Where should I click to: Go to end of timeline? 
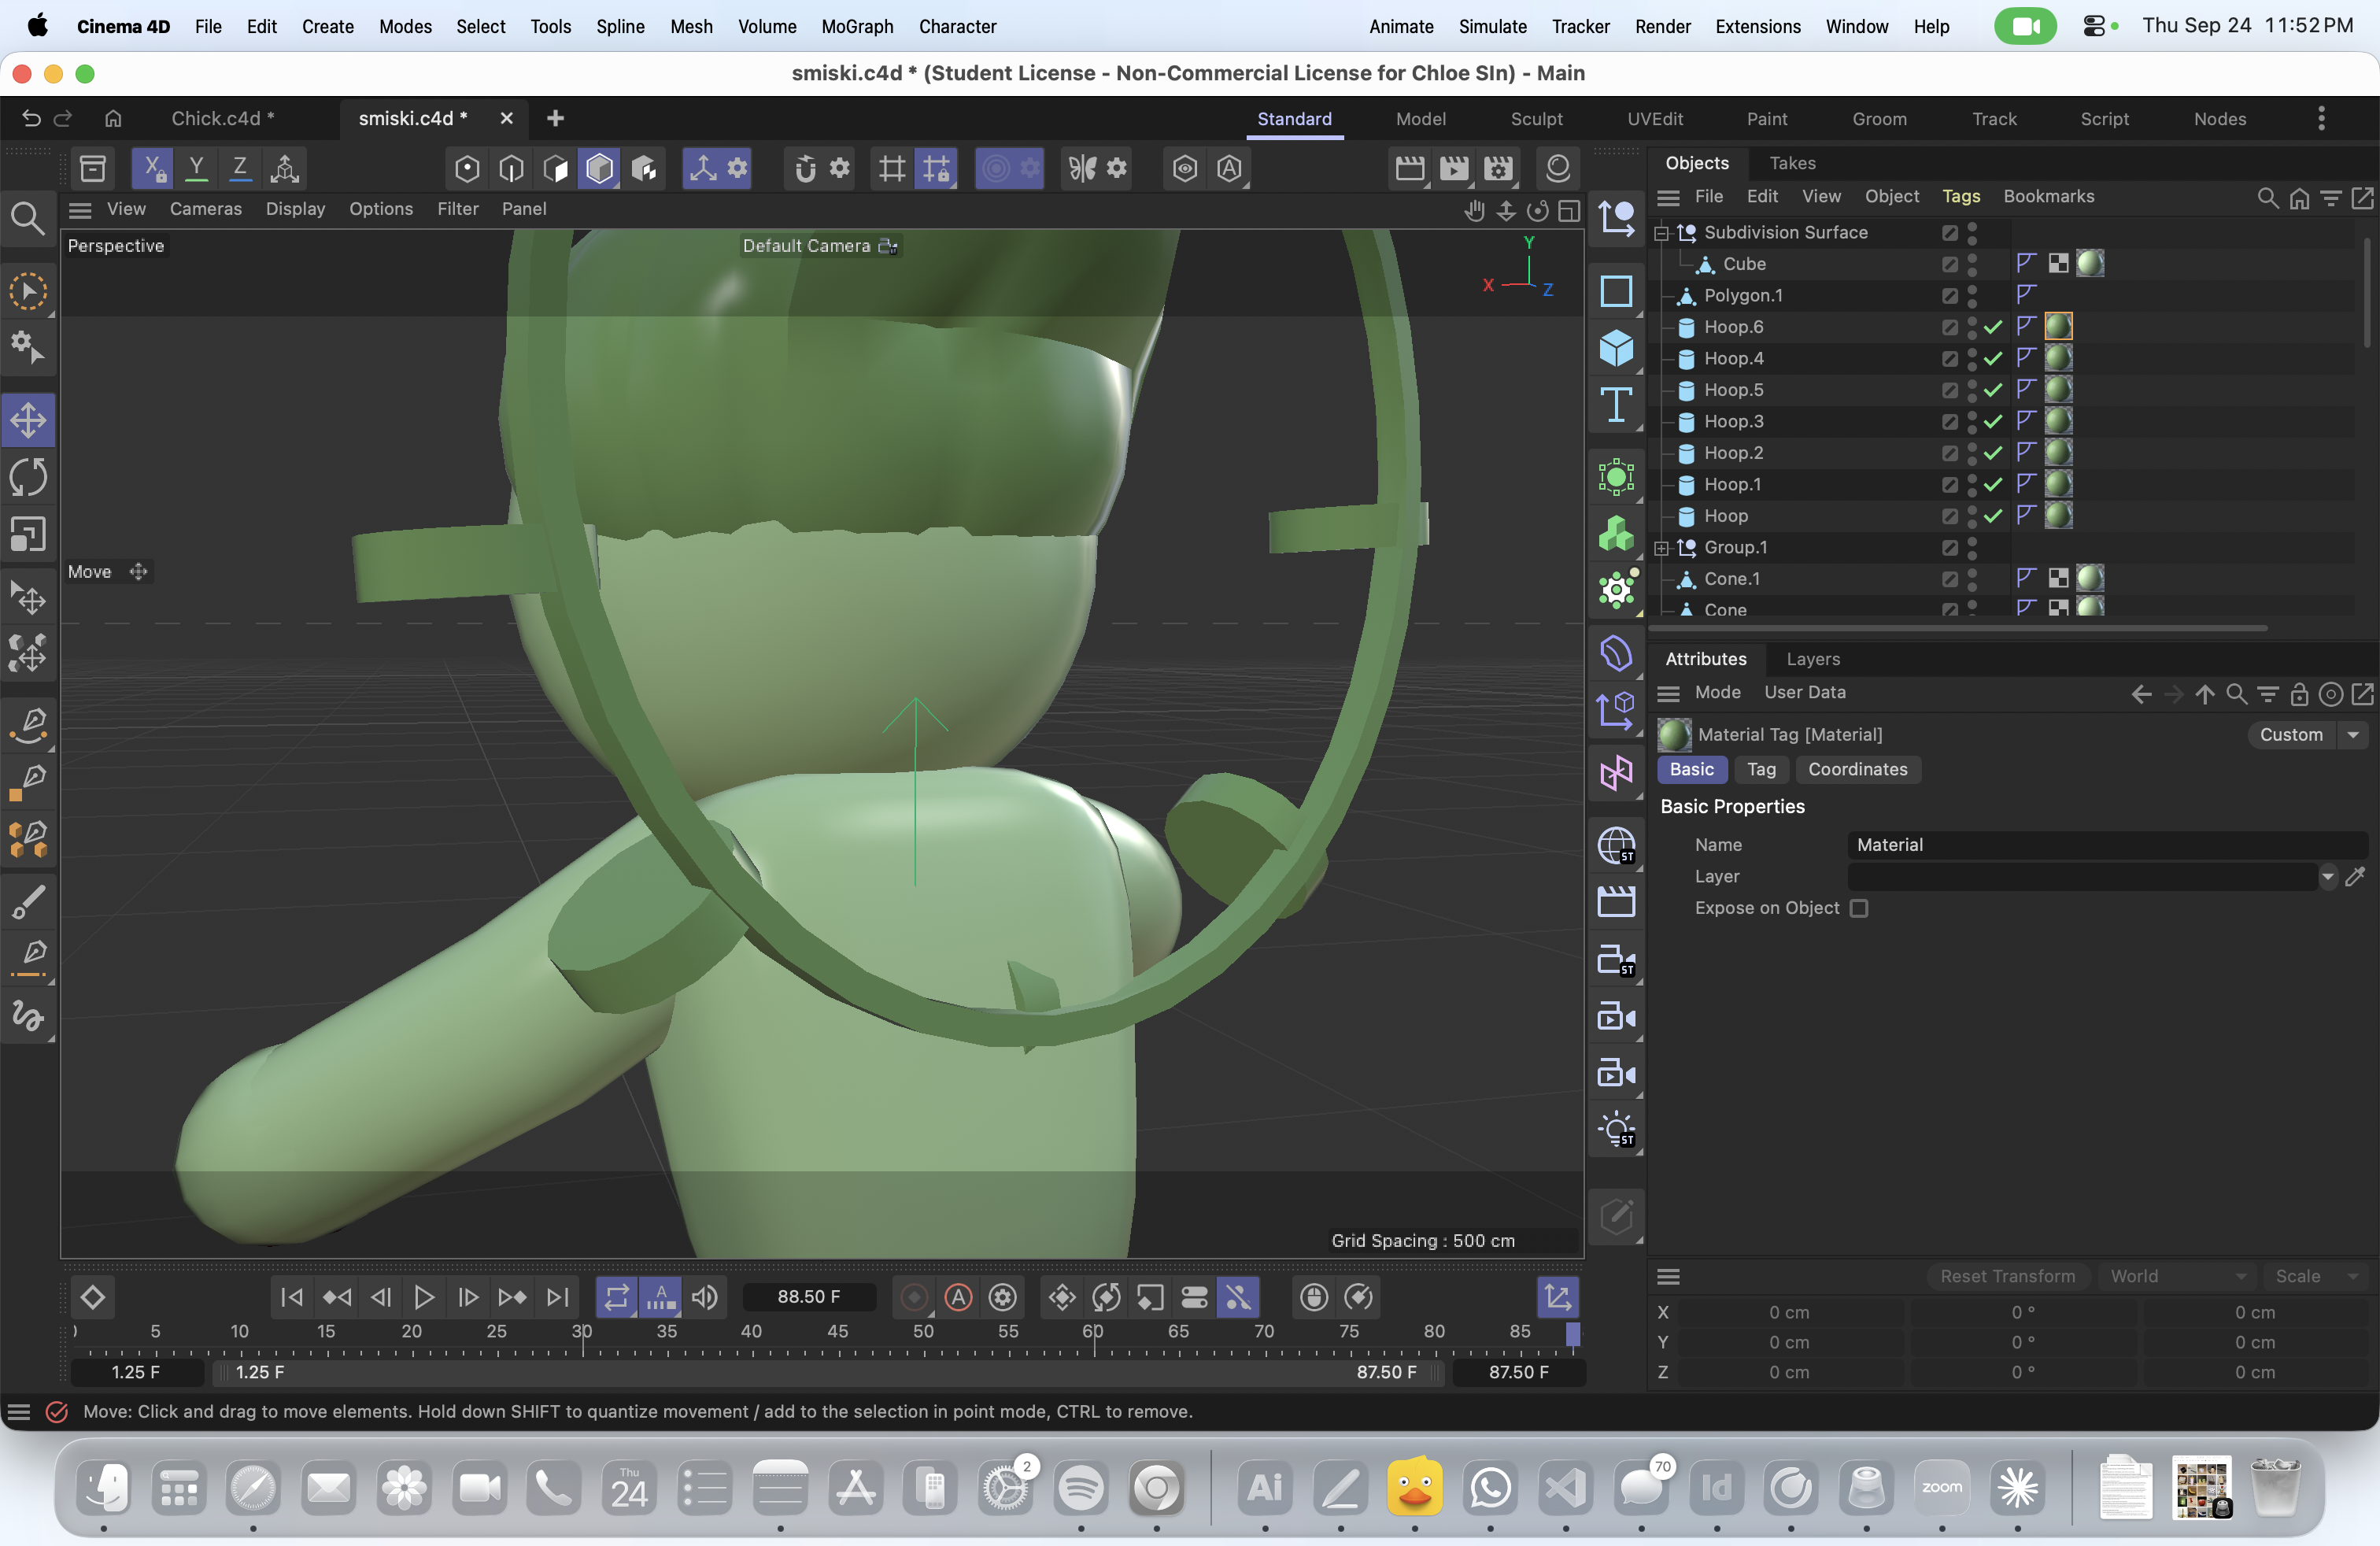[558, 1297]
